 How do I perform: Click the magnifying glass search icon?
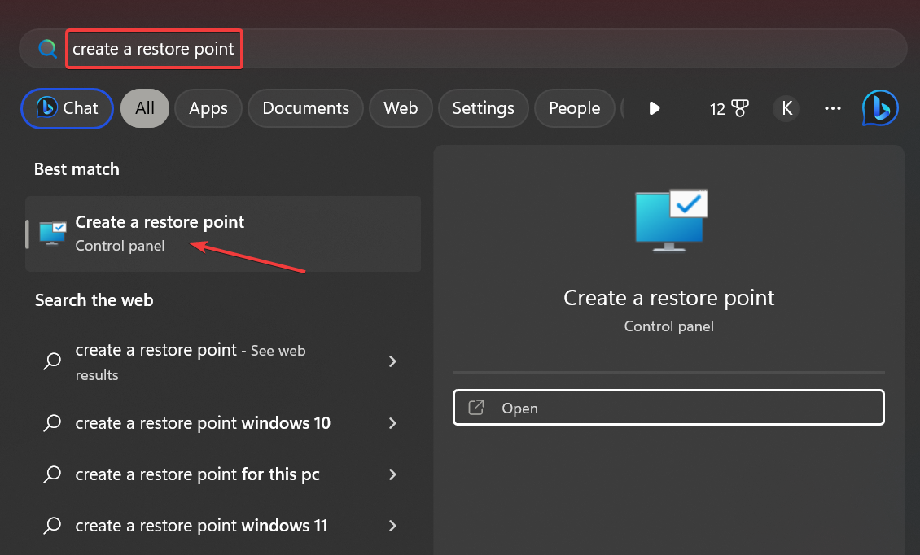pos(47,48)
